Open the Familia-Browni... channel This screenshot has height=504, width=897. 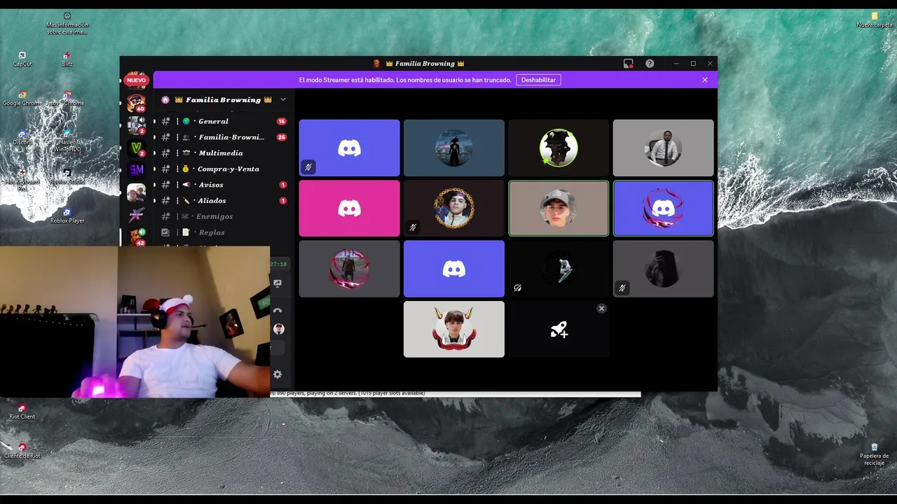click(223, 137)
